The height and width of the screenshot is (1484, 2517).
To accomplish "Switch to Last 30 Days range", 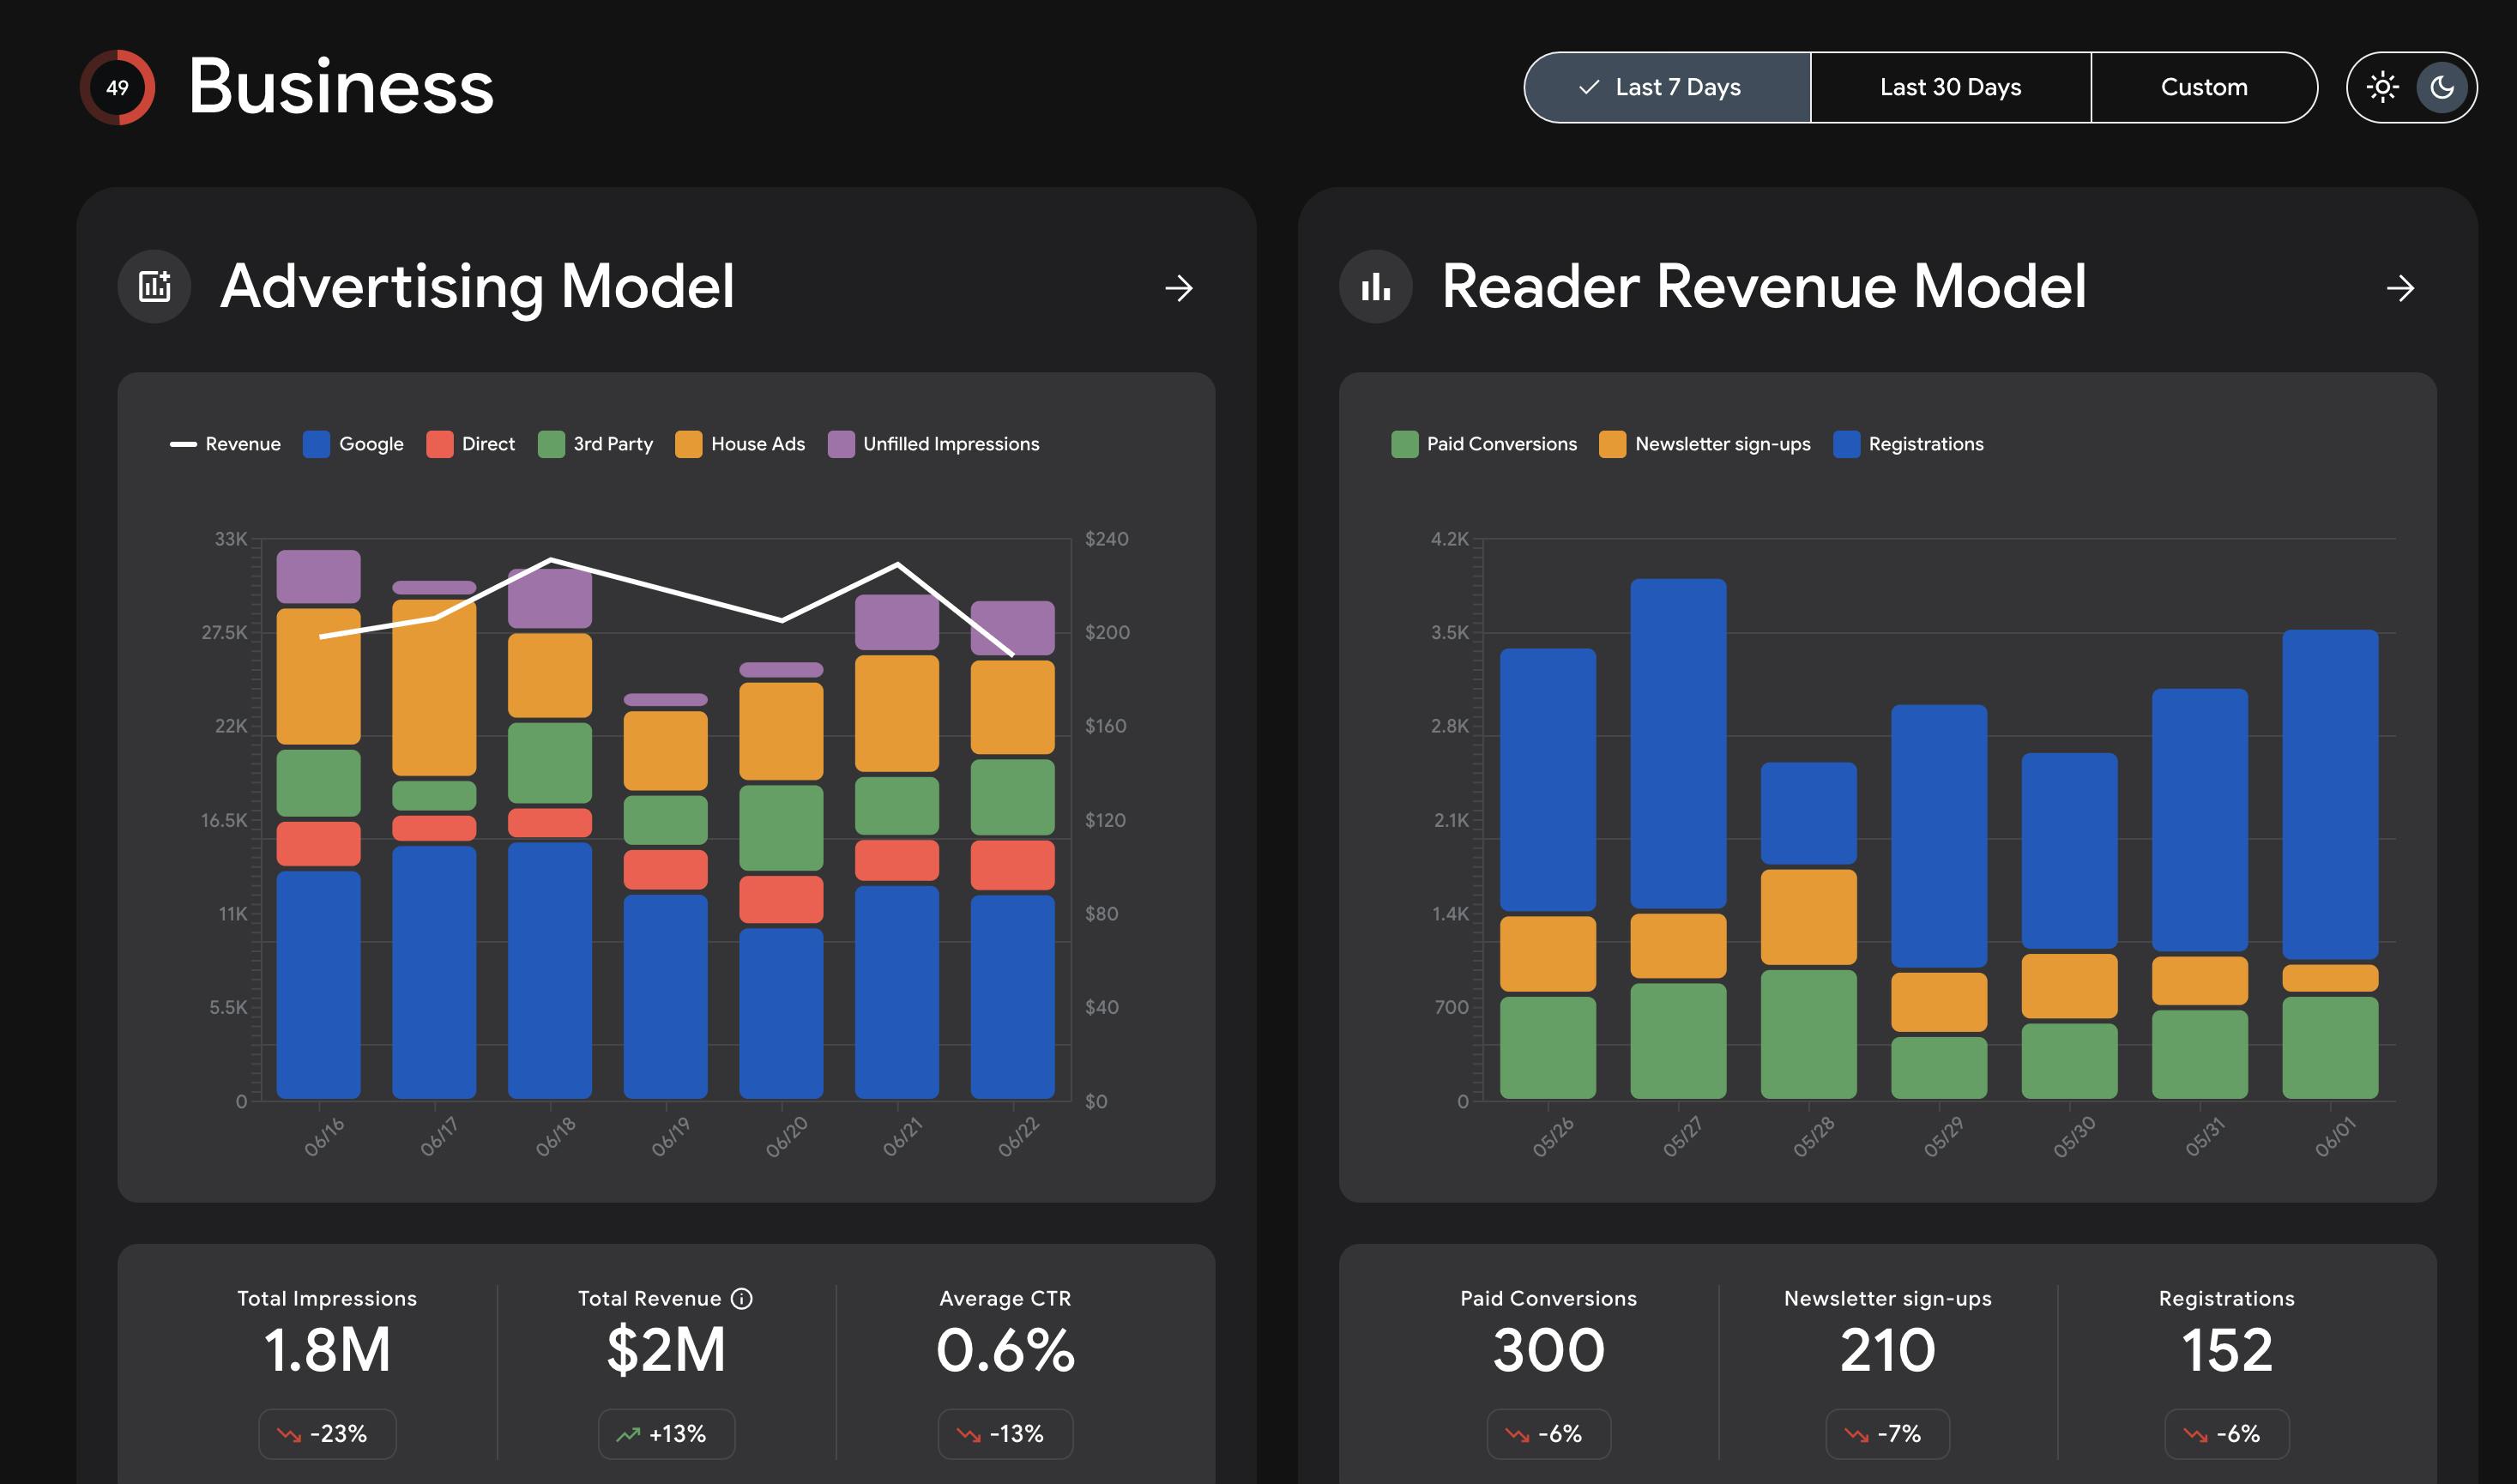I will (1950, 87).
